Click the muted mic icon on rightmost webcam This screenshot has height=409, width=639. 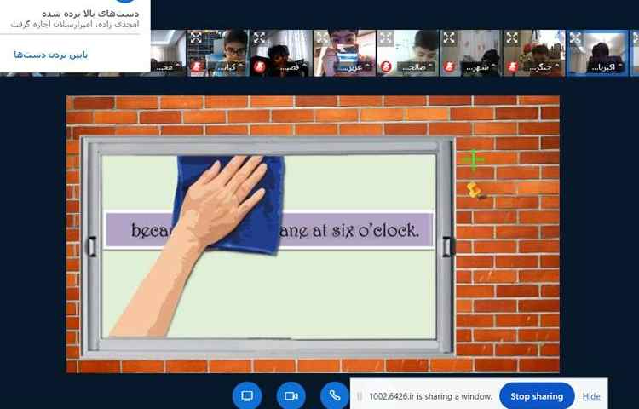click(575, 66)
